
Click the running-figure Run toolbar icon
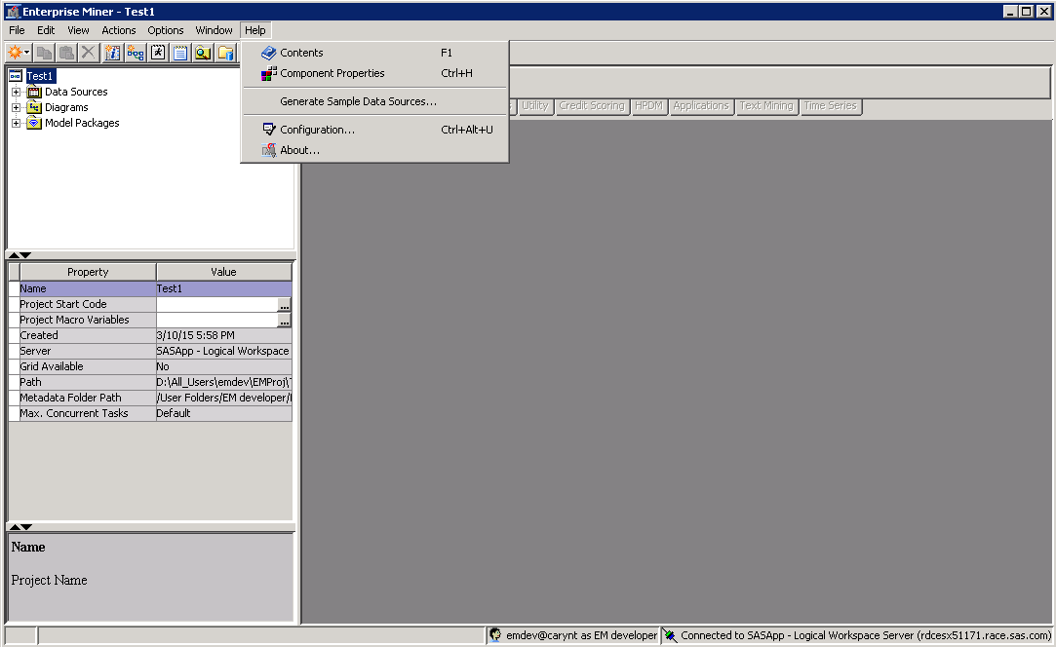coord(158,53)
